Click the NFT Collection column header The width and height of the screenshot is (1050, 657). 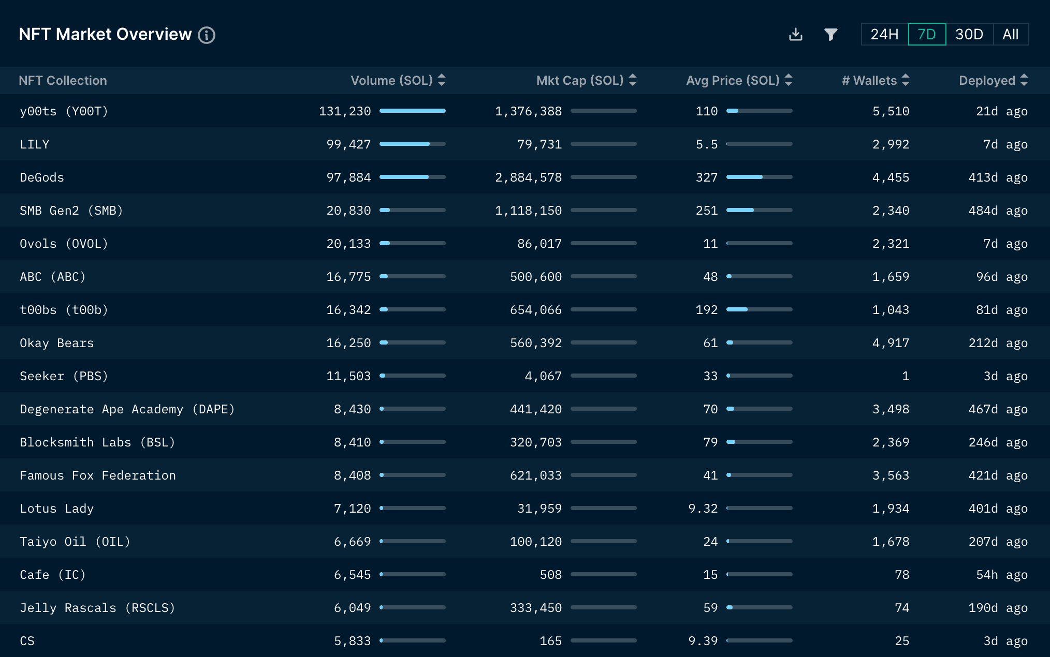(x=63, y=81)
